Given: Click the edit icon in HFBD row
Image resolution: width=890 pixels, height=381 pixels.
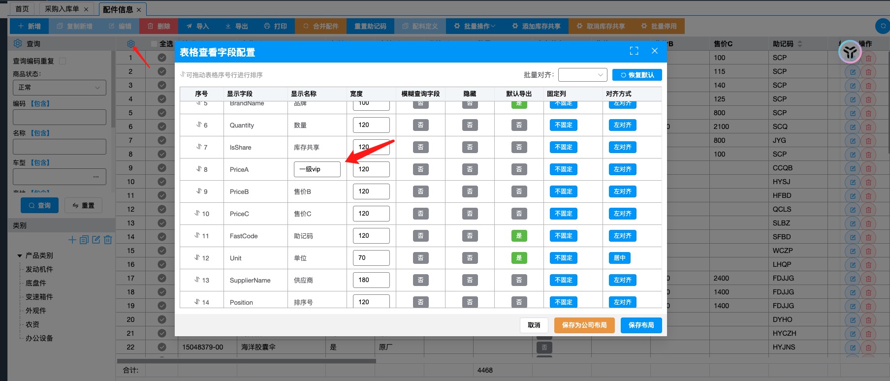Looking at the screenshot, I should pyautogui.click(x=853, y=196).
